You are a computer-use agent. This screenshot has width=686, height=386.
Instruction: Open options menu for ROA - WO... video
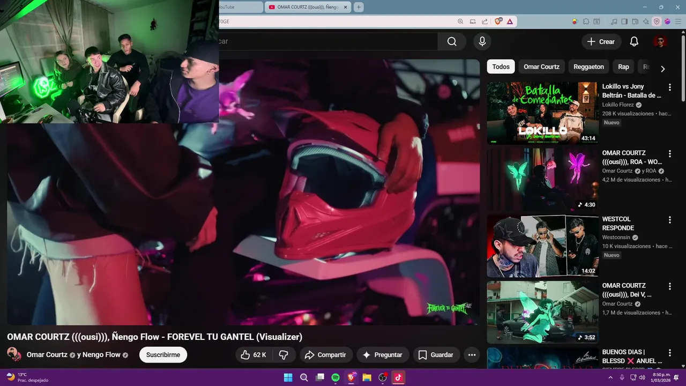pos(669,154)
